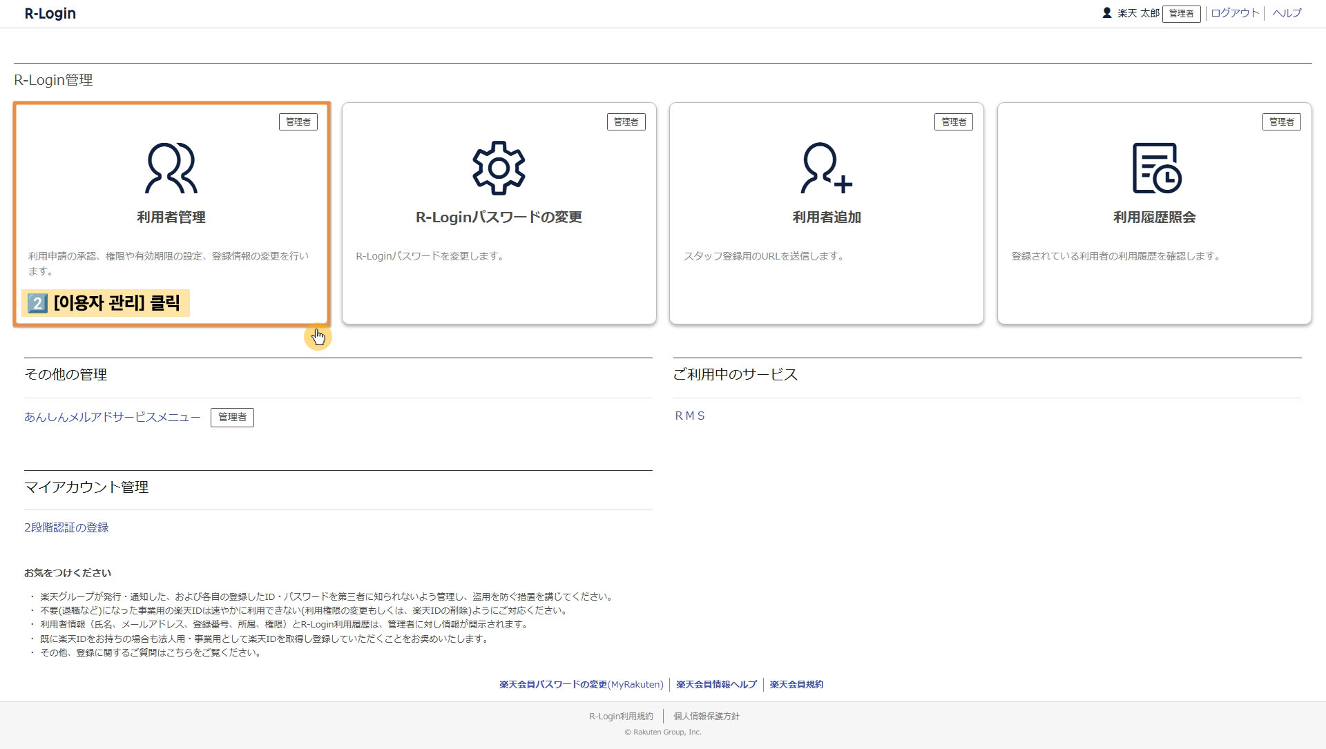Click the document-clock 利用履歴照会 icon

(1156, 168)
